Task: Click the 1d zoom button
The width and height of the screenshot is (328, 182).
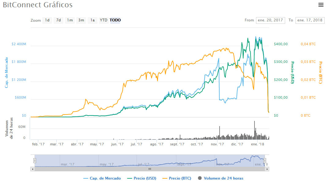Action: point(47,20)
